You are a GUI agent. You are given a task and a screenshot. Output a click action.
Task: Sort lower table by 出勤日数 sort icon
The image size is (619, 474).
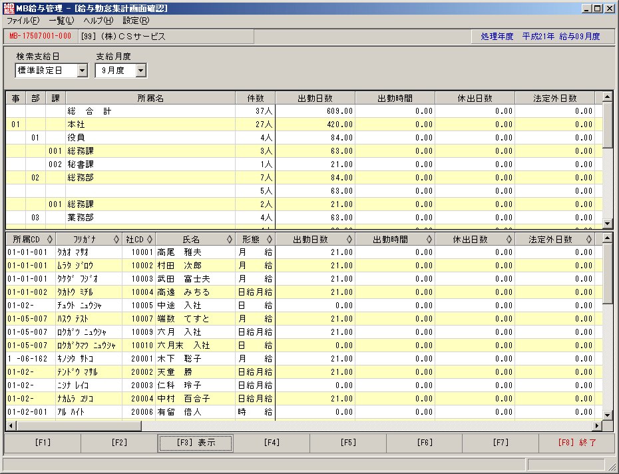pyautogui.click(x=349, y=240)
